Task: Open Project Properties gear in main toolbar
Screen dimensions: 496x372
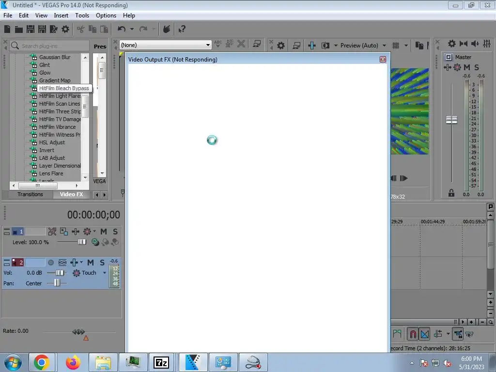Action: click(x=65, y=29)
